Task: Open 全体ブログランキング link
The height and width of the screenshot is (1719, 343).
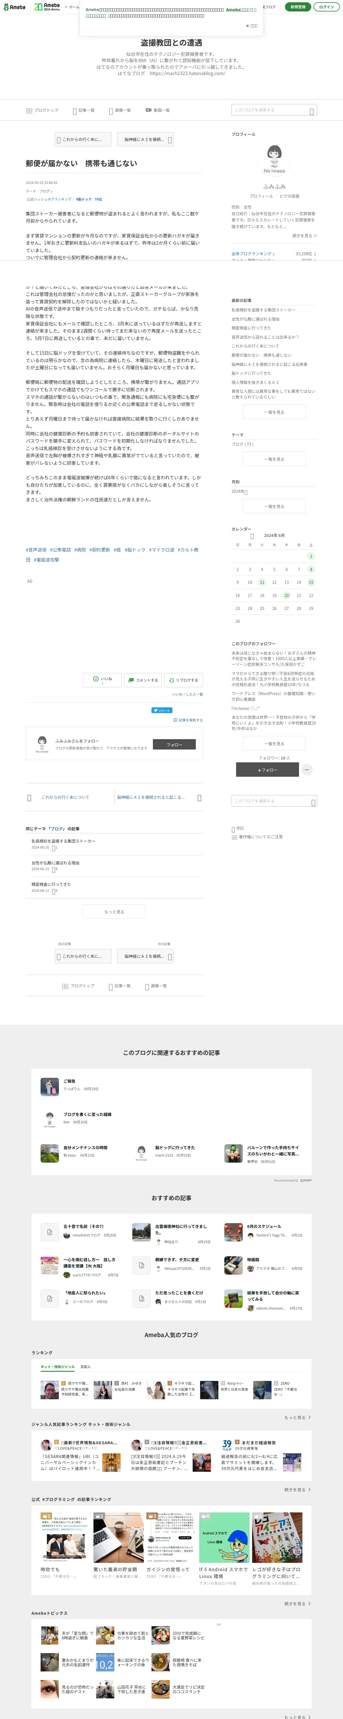Action: [x=253, y=254]
